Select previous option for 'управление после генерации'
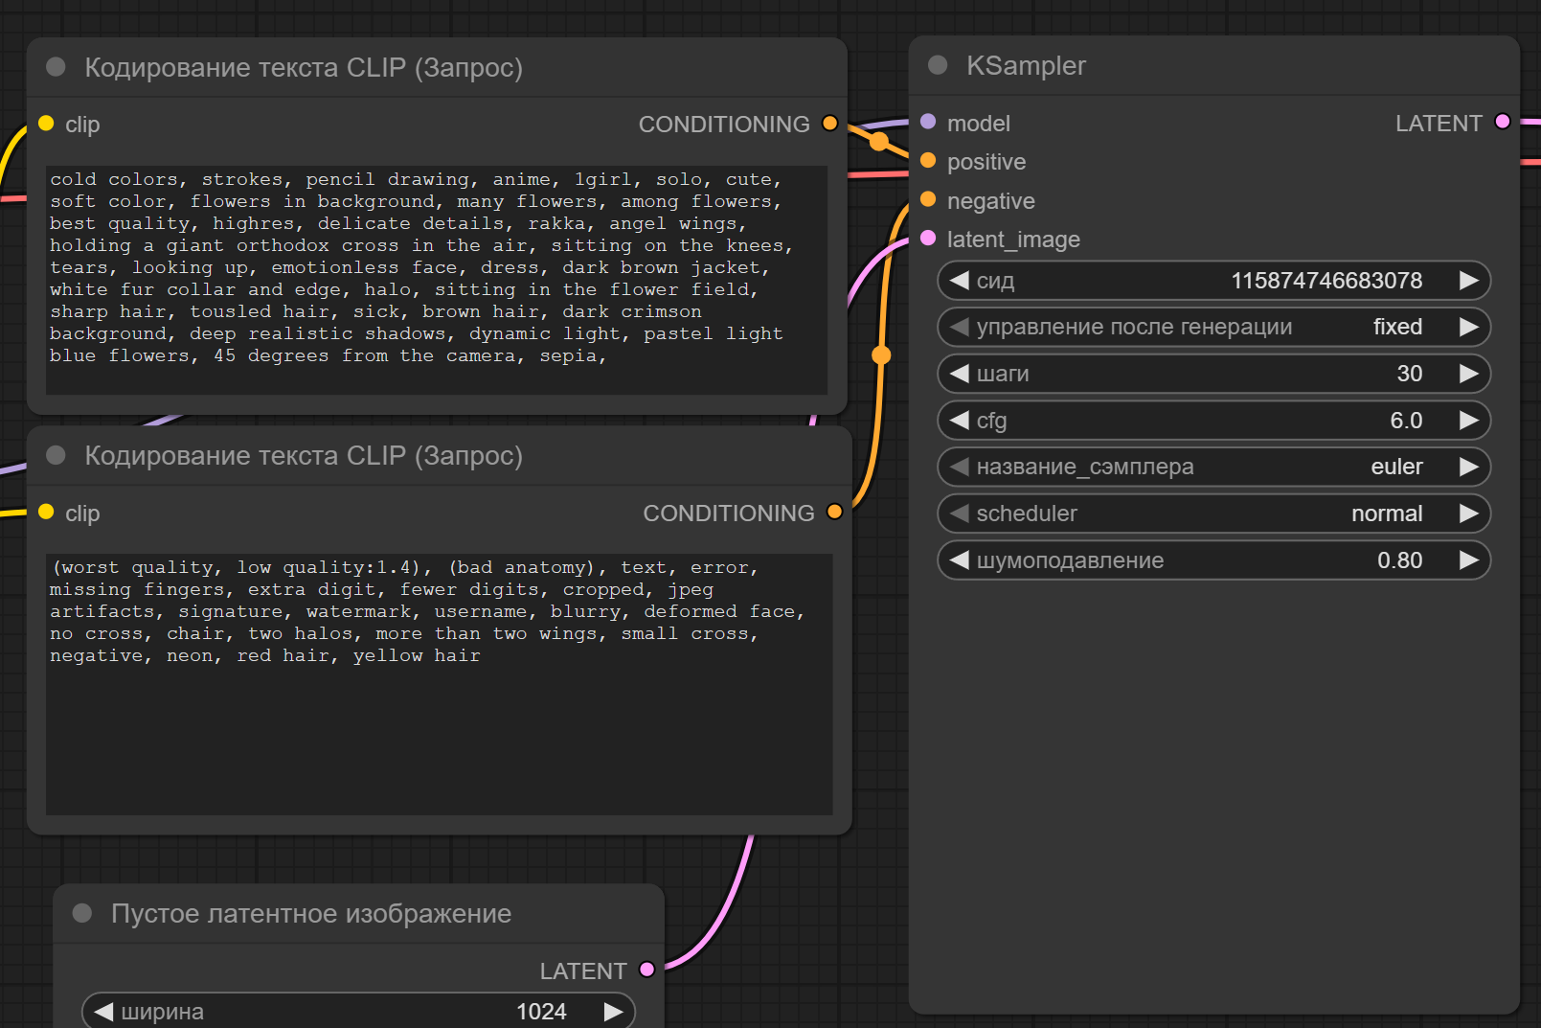 pos(960,328)
